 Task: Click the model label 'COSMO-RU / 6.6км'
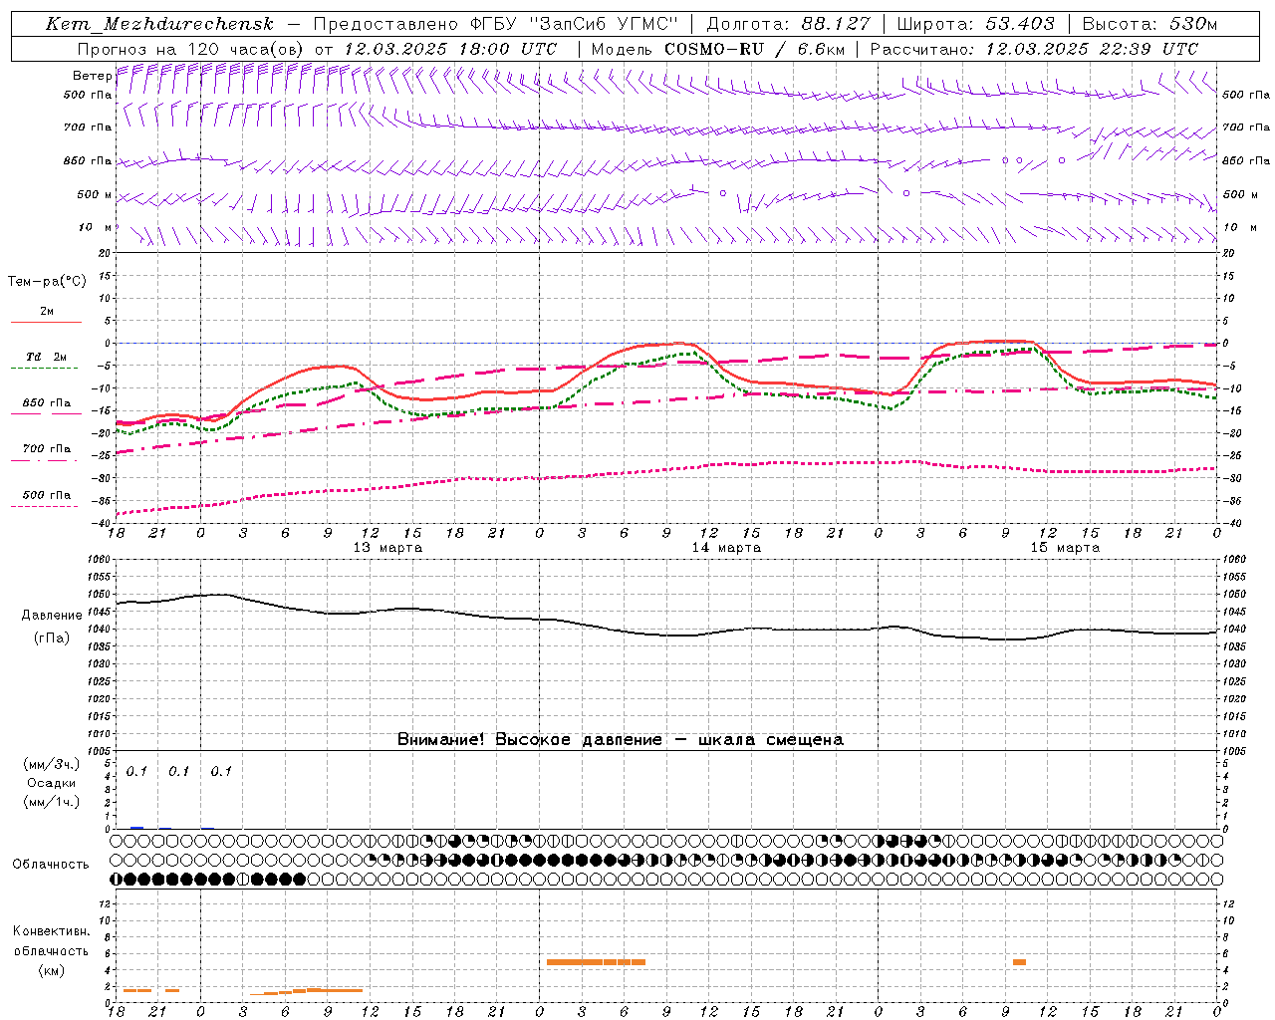pyautogui.click(x=755, y=49)
